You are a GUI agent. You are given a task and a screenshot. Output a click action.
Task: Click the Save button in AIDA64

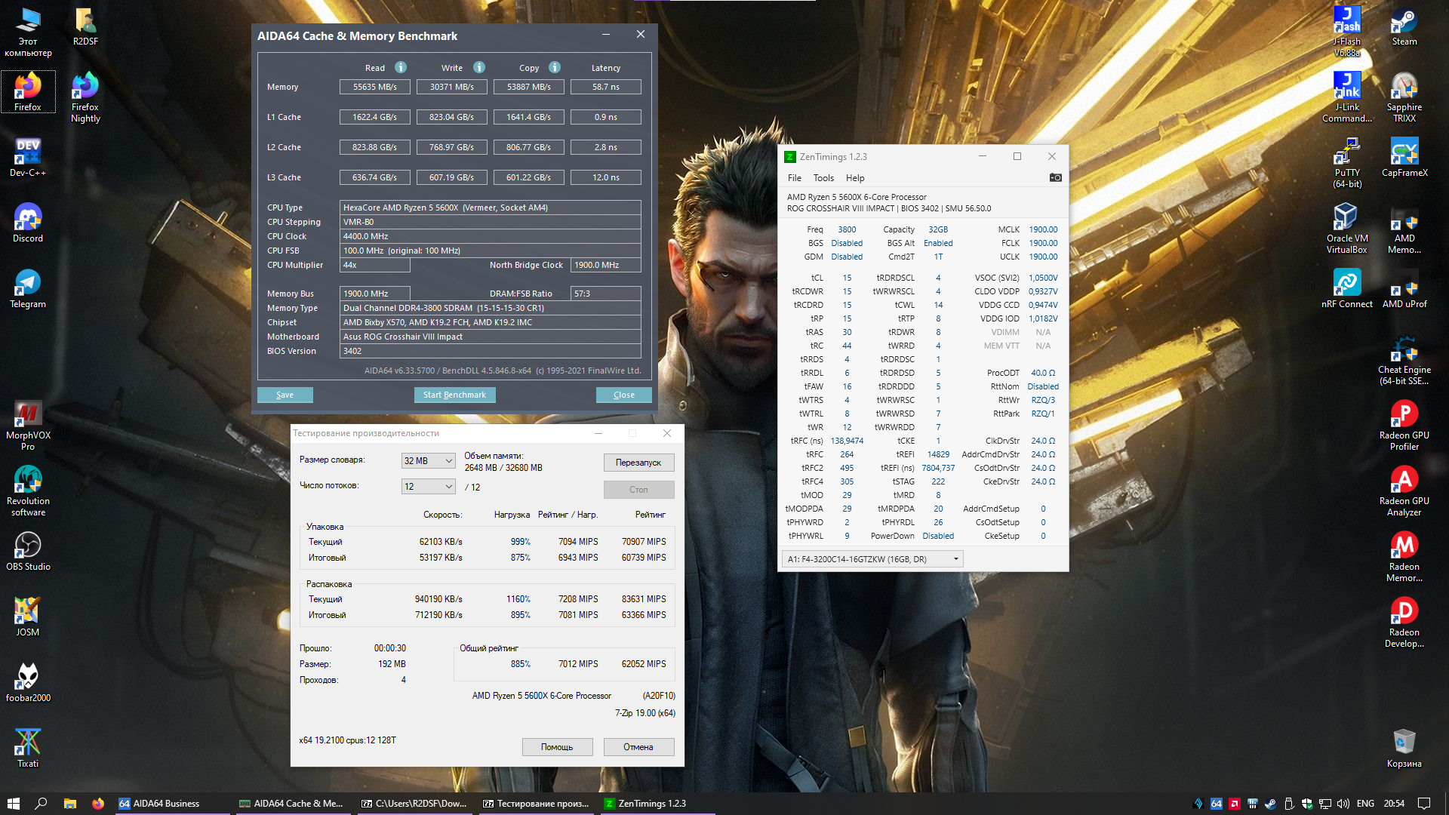click(285, 395)
